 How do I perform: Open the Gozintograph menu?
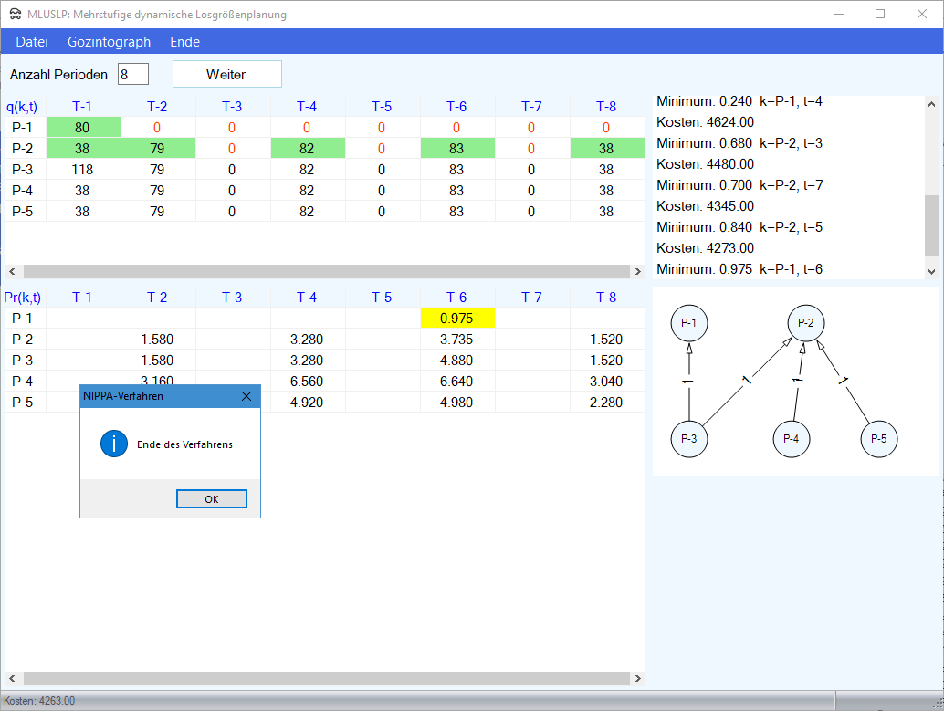coord(109,42)
